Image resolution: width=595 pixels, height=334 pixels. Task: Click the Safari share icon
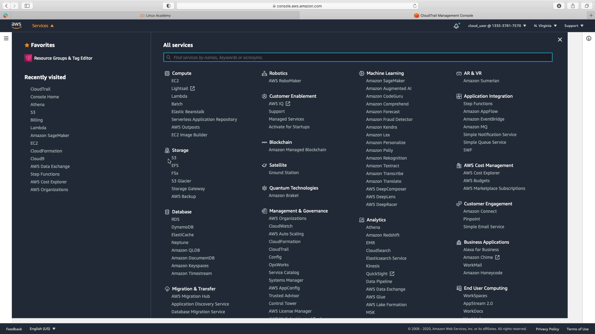573,6
